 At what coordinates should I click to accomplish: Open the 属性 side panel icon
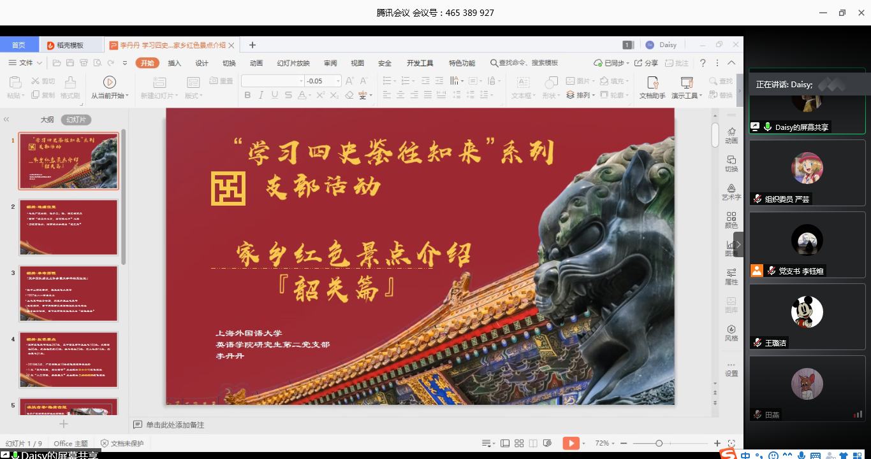[731, 276]
